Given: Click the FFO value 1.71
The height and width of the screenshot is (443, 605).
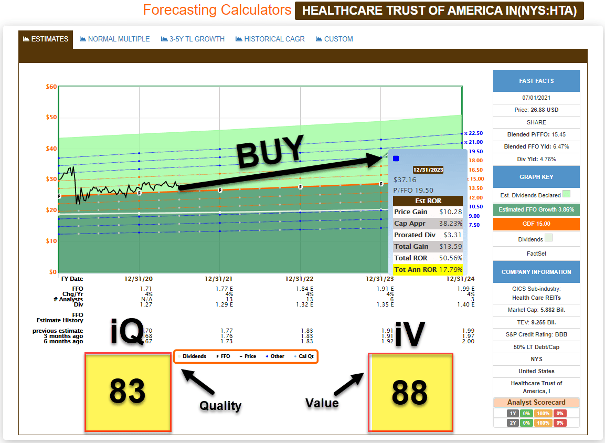Looking at the screenshot, I should pos(146,289).
